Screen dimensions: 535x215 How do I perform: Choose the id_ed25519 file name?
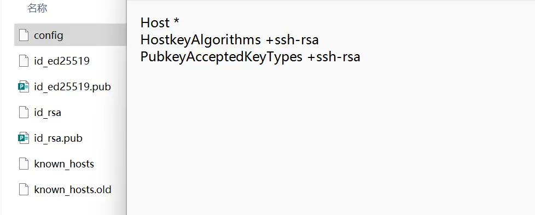[62, 61]
